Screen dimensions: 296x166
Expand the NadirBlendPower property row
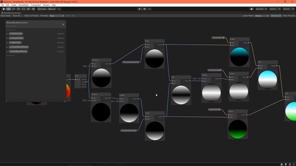(x=7, y=52)
